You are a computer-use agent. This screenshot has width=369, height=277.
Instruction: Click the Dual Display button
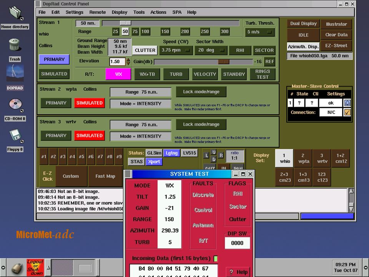[303, 23]
